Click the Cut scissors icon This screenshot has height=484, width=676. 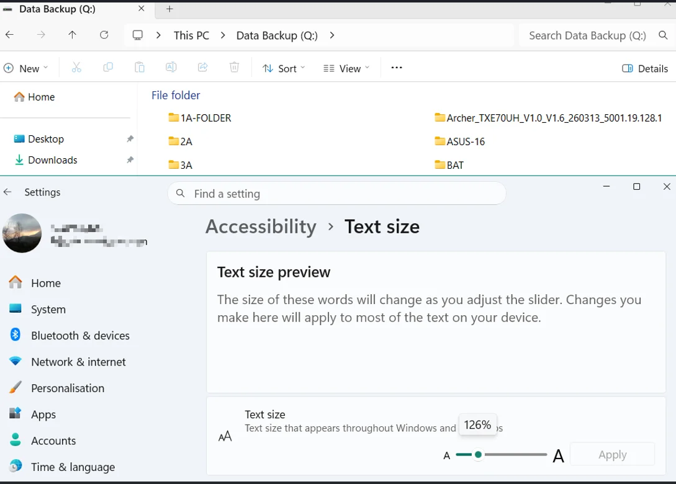coord(76,68)
